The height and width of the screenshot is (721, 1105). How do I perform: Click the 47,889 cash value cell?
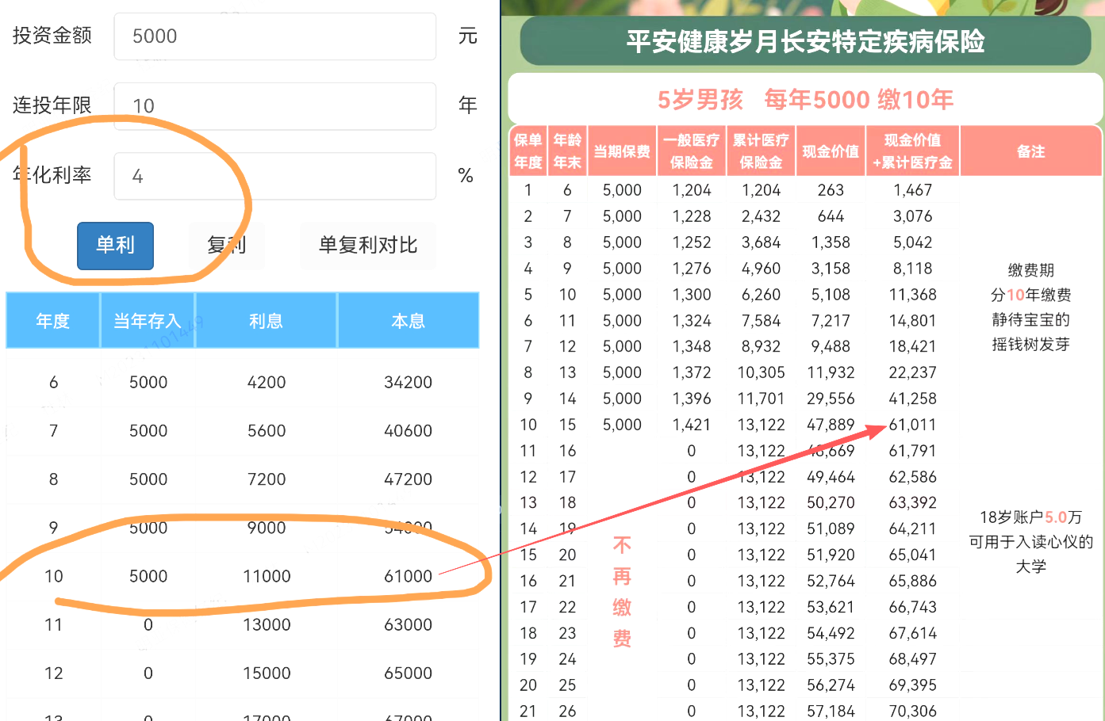point(830,425)
